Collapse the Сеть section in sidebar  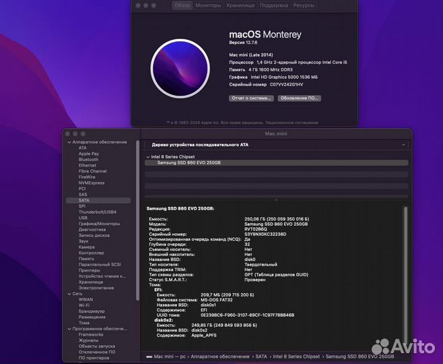point(68,294)
